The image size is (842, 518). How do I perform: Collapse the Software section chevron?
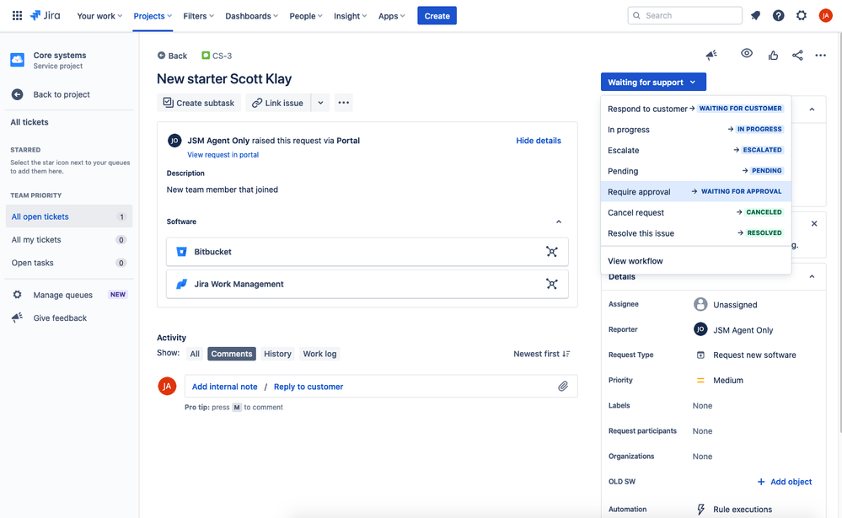click(x=559, y=222)
